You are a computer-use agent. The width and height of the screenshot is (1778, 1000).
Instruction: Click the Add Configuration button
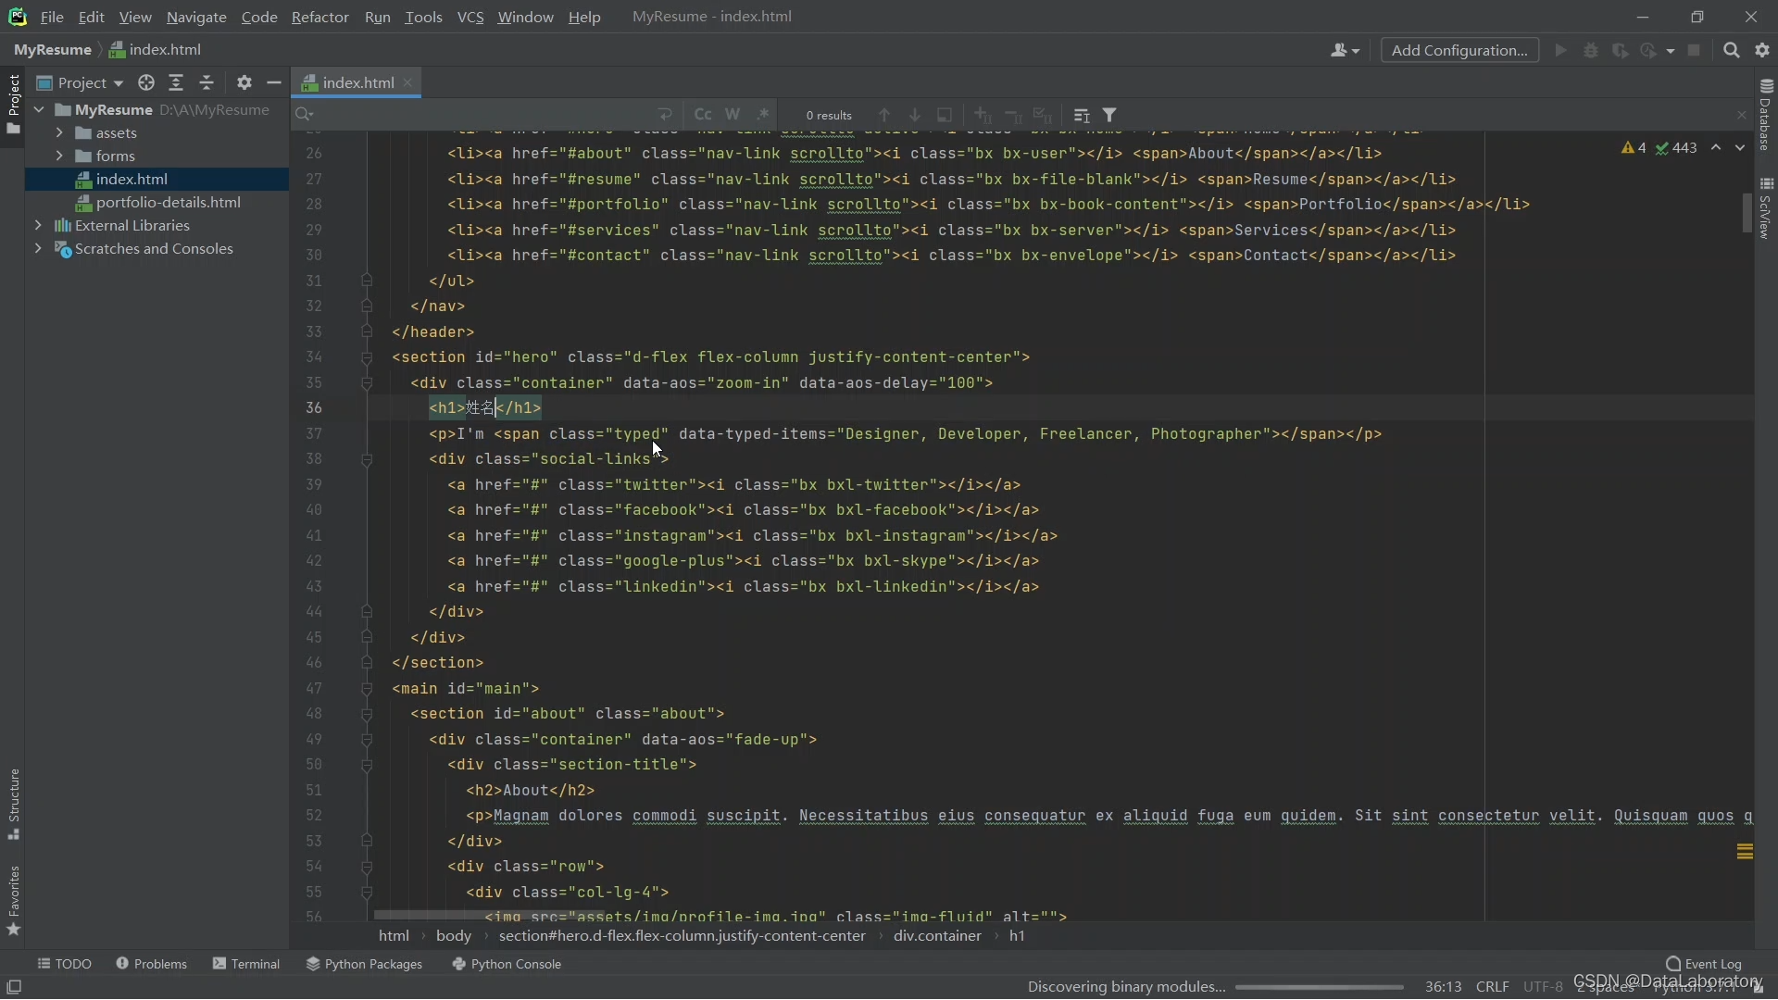coord(1459,49)
